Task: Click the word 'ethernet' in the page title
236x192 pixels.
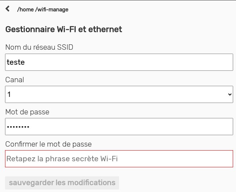Action: pyautogui.click(x=107, y=29)
